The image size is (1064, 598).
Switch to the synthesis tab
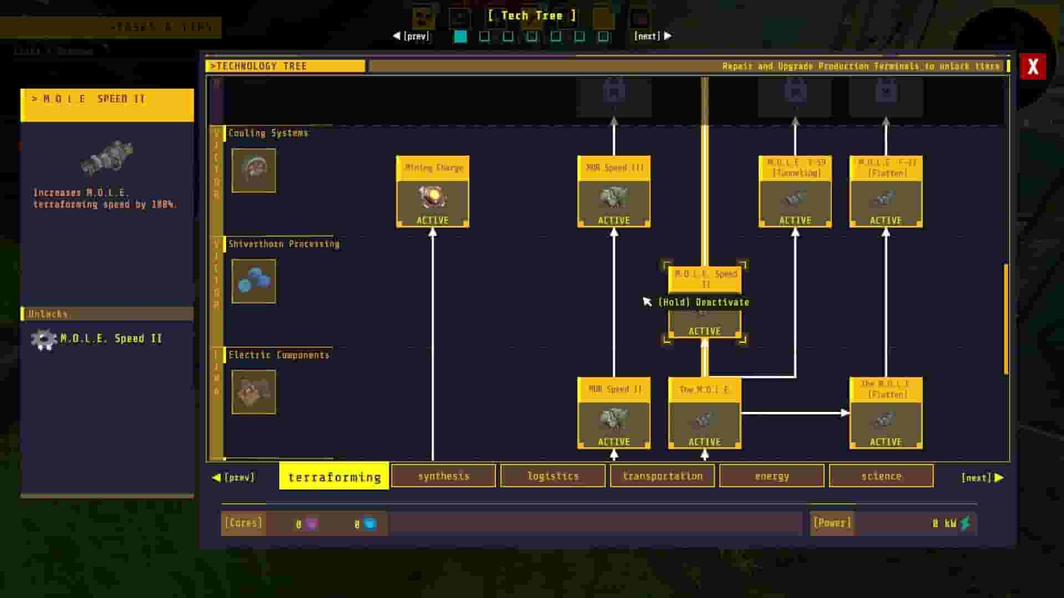pyautogui.click(x=443, y=476)
